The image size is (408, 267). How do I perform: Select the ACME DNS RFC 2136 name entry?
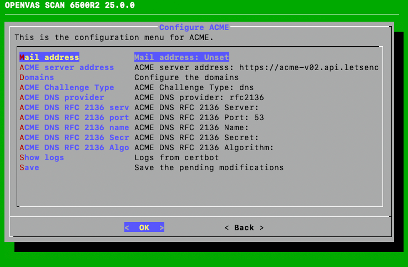74,127
